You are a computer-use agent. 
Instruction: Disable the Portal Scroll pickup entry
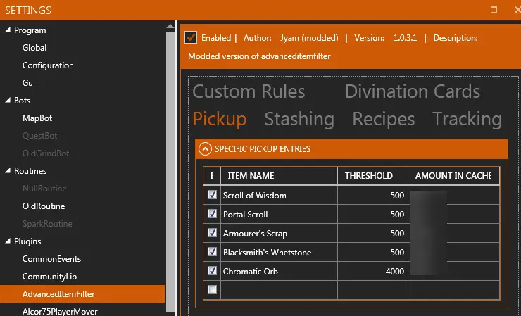pos(213,214)
